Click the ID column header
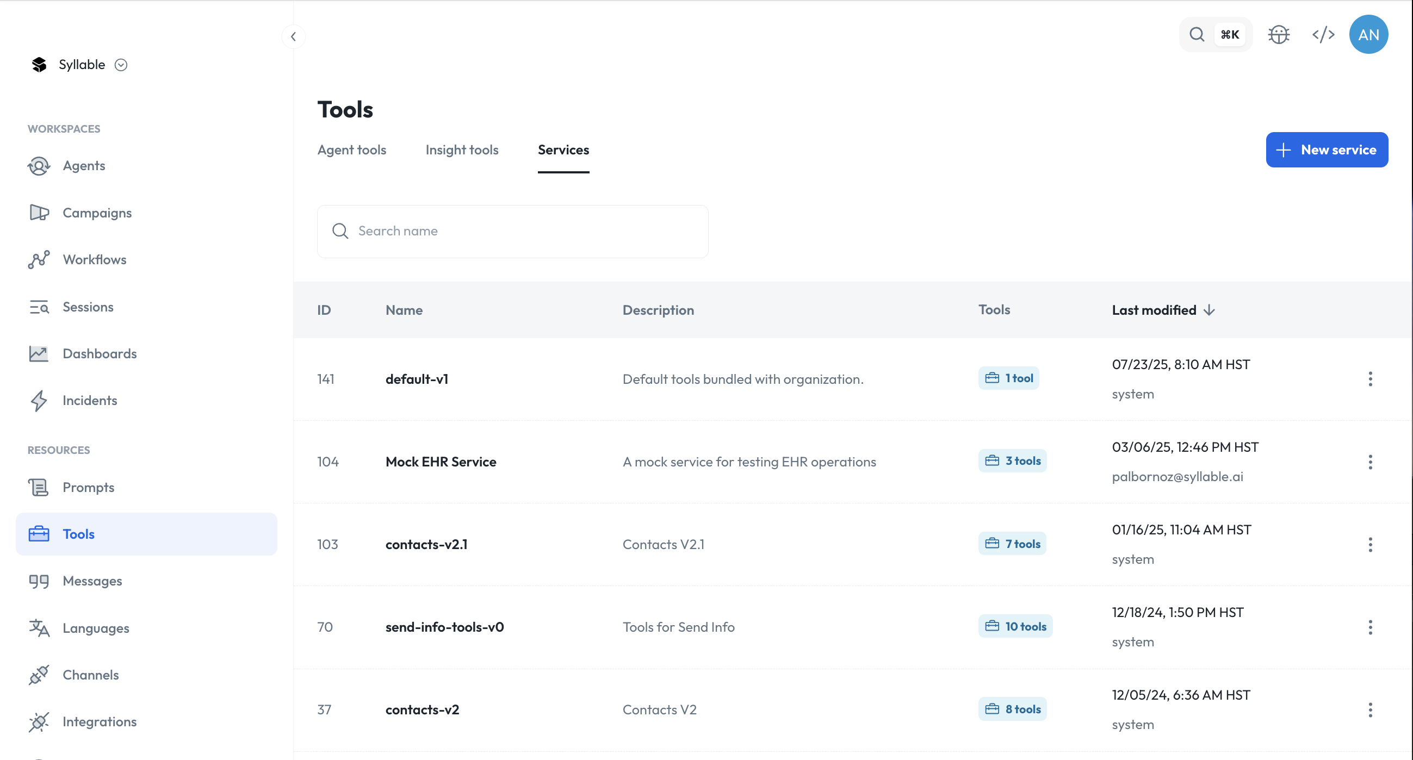 324,310
